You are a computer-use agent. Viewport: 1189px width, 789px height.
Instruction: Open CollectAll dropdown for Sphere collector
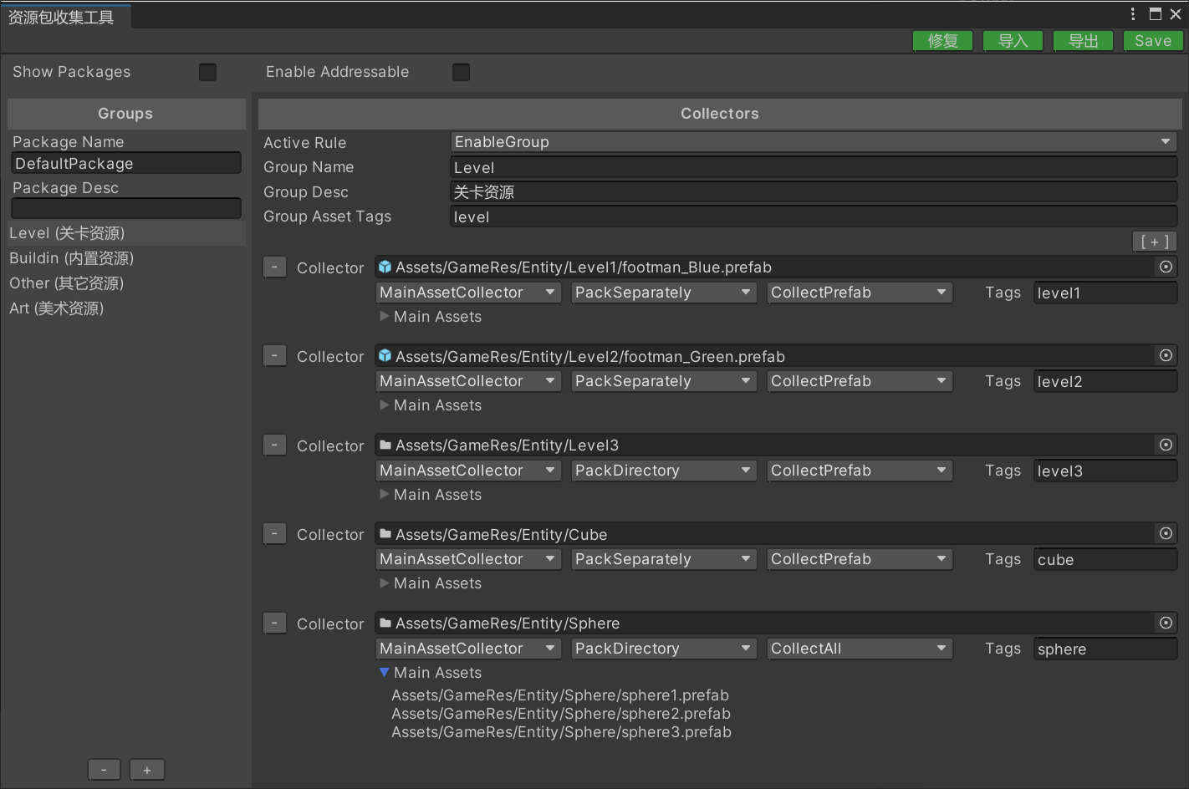[x=860, y=649]
